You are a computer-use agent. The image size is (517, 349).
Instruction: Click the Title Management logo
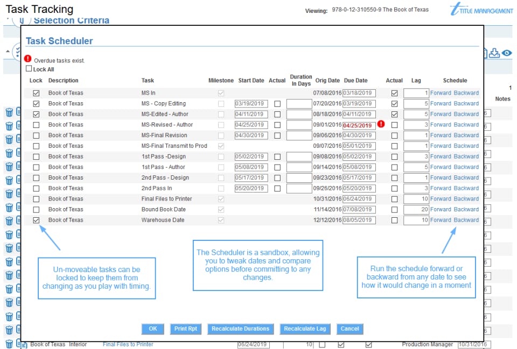pos(481,9)
